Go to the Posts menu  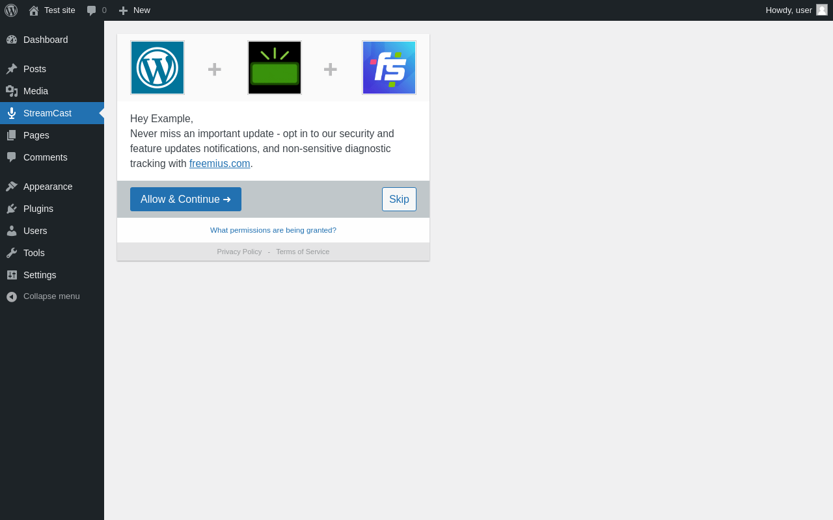pyautogui.click(x=34, y=69)
